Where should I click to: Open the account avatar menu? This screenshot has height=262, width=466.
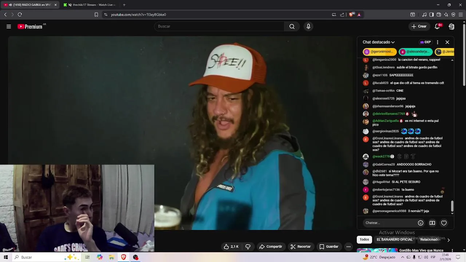point(451,27)
